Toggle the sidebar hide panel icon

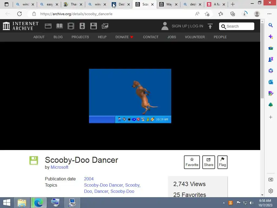271,180
